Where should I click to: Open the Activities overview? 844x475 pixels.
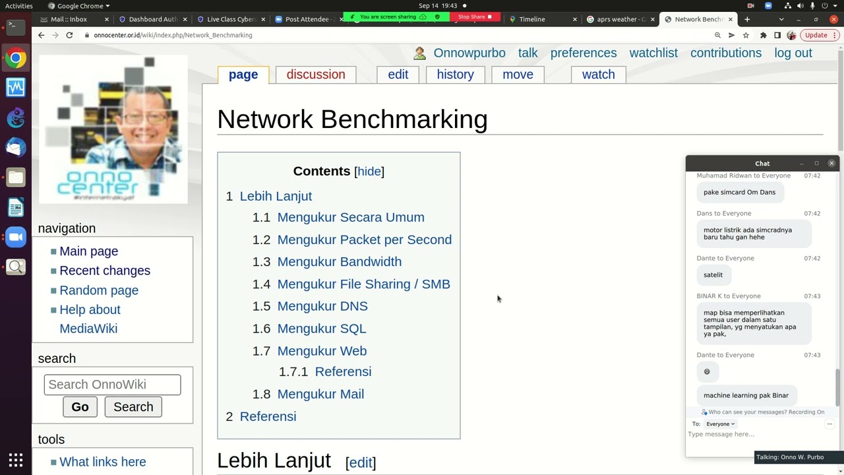point(19,6)
